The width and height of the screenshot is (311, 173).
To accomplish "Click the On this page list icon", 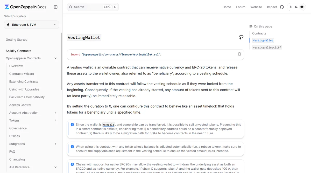I will coord(251,26).
